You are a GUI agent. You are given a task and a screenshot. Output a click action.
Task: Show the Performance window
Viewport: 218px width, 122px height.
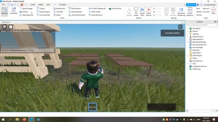tap(75, 8)
